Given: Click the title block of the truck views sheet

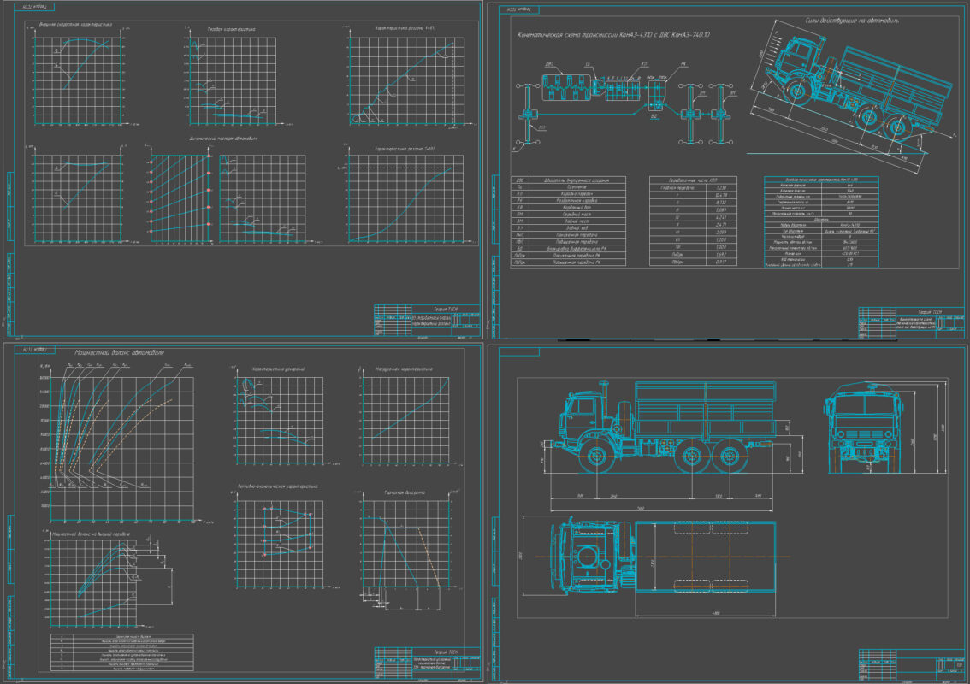Looking at the screenshot, I should point(911,665).
